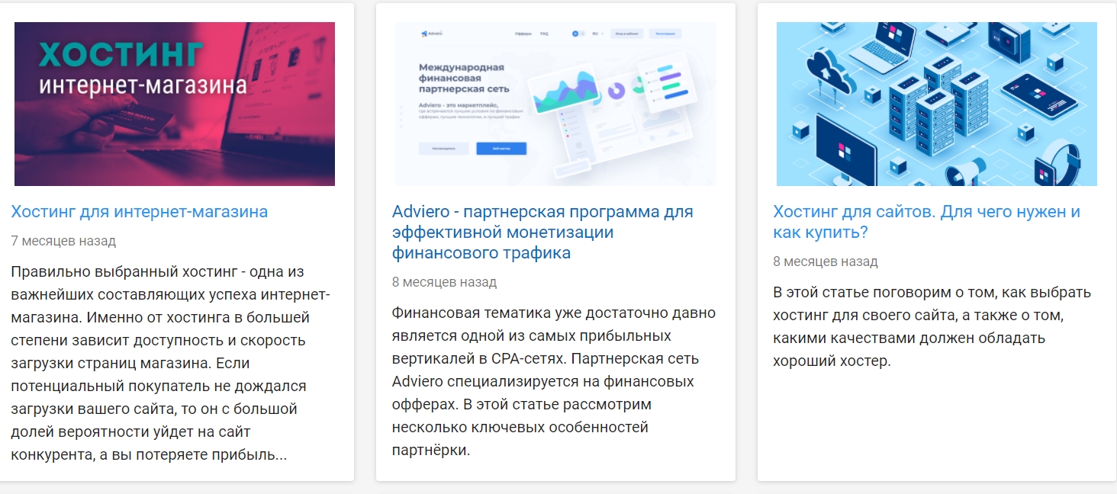Click the pink hosting banner thumbnail

[x=174, y=104]
